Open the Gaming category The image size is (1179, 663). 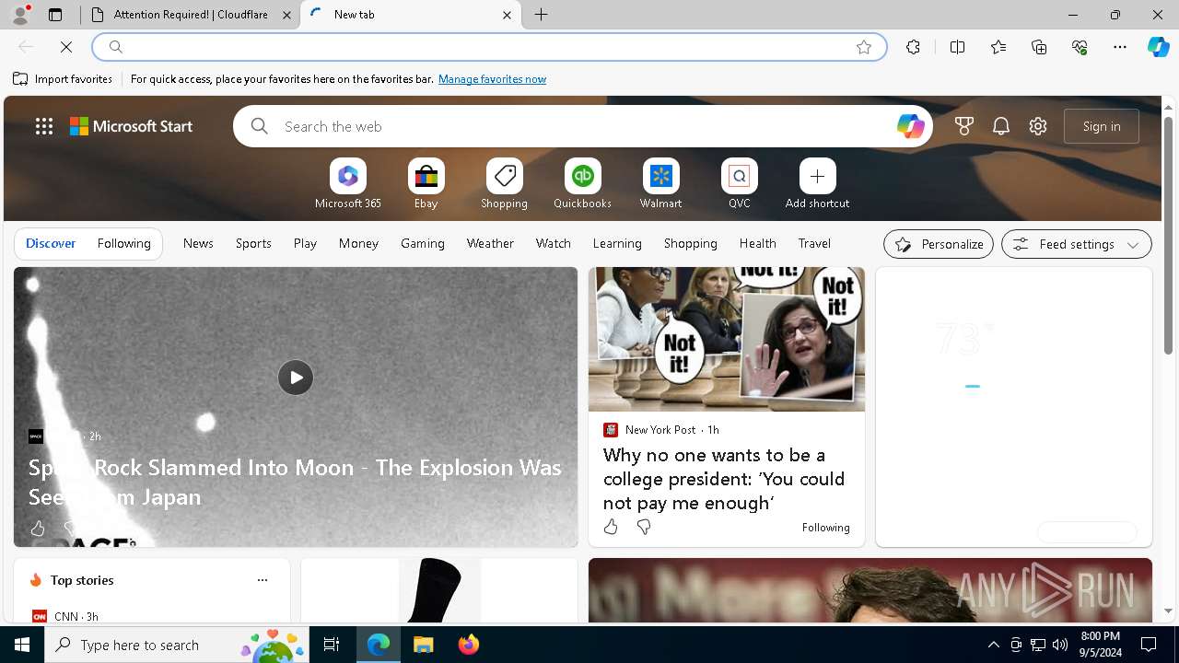click(423, 244)
